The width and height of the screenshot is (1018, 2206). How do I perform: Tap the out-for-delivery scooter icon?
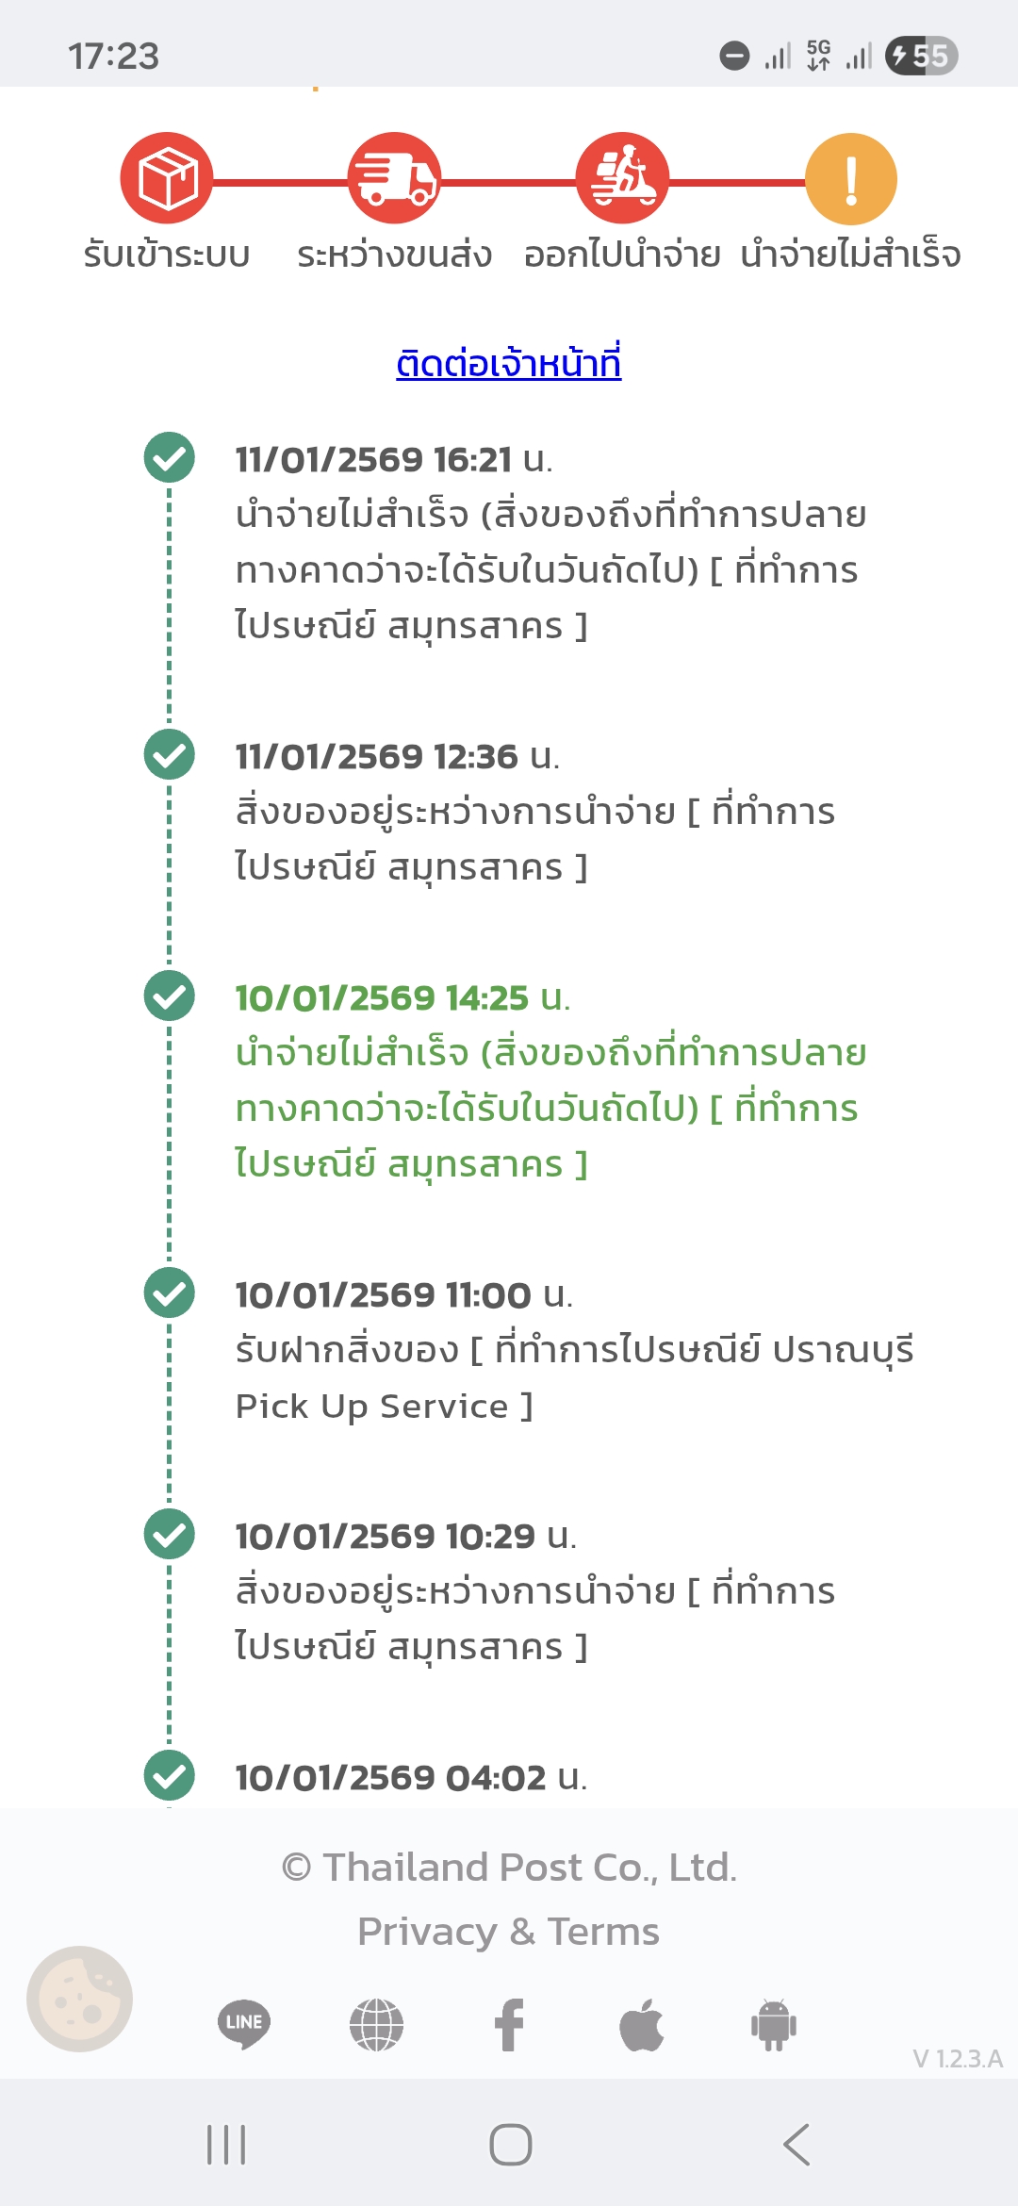click(x=622, y=178)
